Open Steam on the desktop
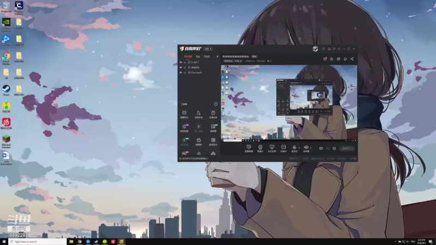Image resolution: width=436 pixels, height=245 pixels. point(6,90)
